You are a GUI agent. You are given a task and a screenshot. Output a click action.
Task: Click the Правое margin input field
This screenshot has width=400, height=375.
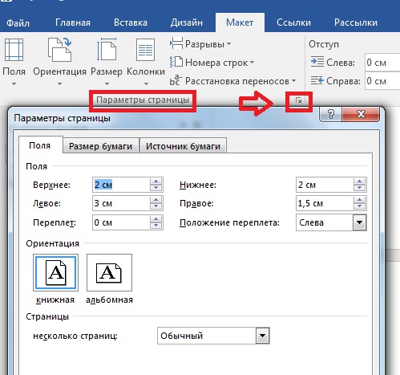(325, 203)
